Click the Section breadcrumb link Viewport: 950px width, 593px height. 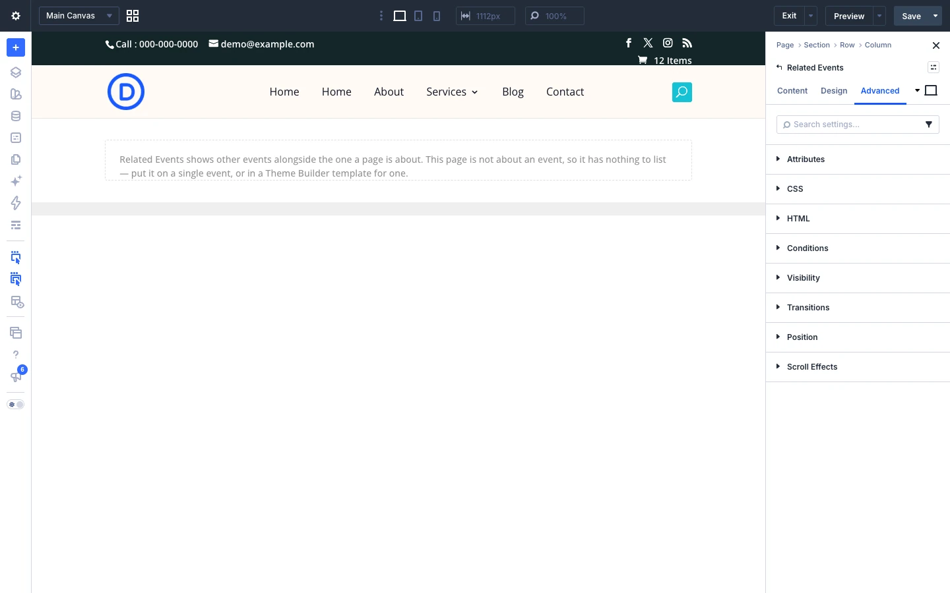click(x=817, y=45)
